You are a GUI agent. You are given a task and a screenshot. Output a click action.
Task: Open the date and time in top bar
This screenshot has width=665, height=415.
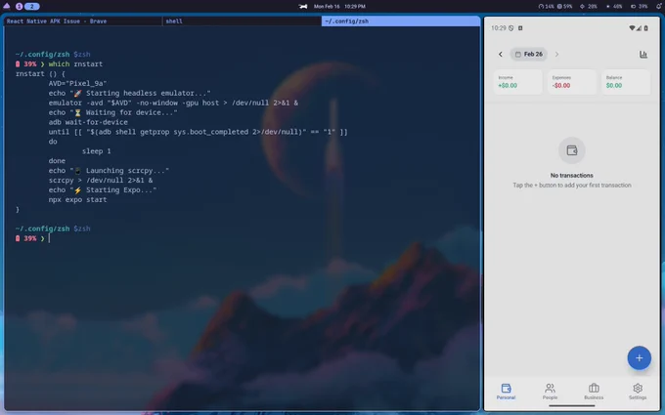339,7
